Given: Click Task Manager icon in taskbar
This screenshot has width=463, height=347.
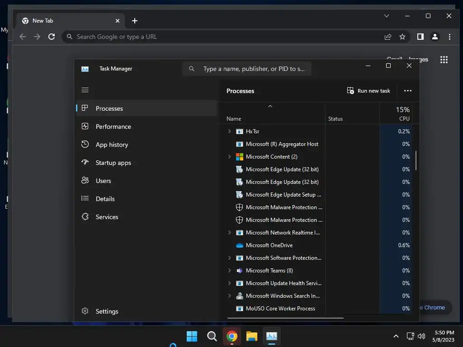Looking at the screenshot, I should point(272,336).
